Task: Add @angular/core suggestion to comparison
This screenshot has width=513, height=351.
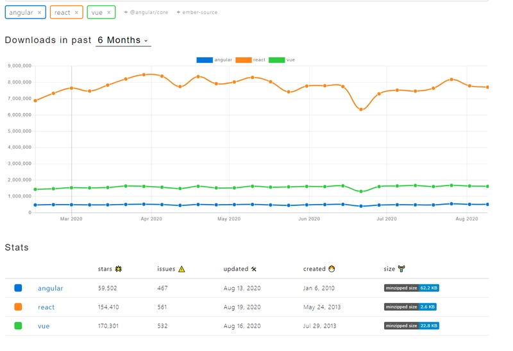Action: click(146, 12)
